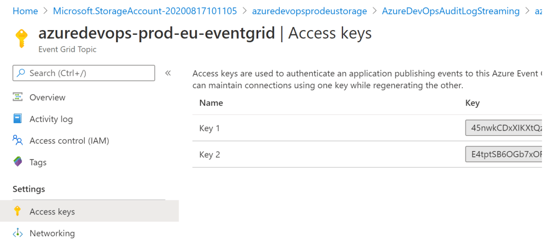Click the Access control people icon
Screen dimensions: 543x242
pos(18,141)
